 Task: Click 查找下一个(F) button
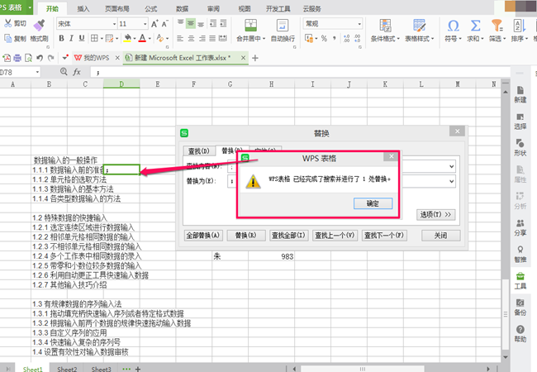384,236
